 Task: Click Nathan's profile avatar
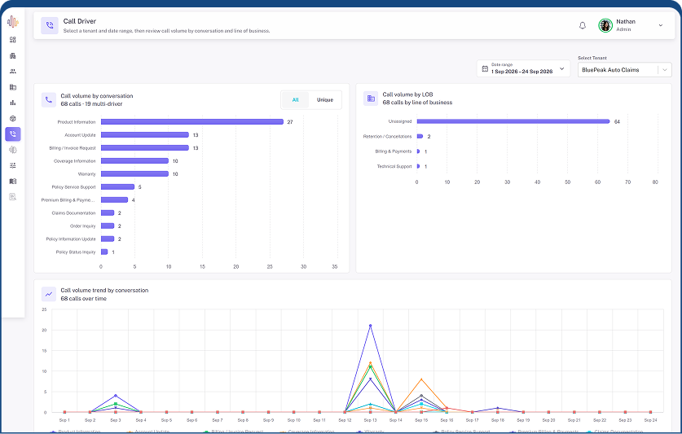[605, 26]
